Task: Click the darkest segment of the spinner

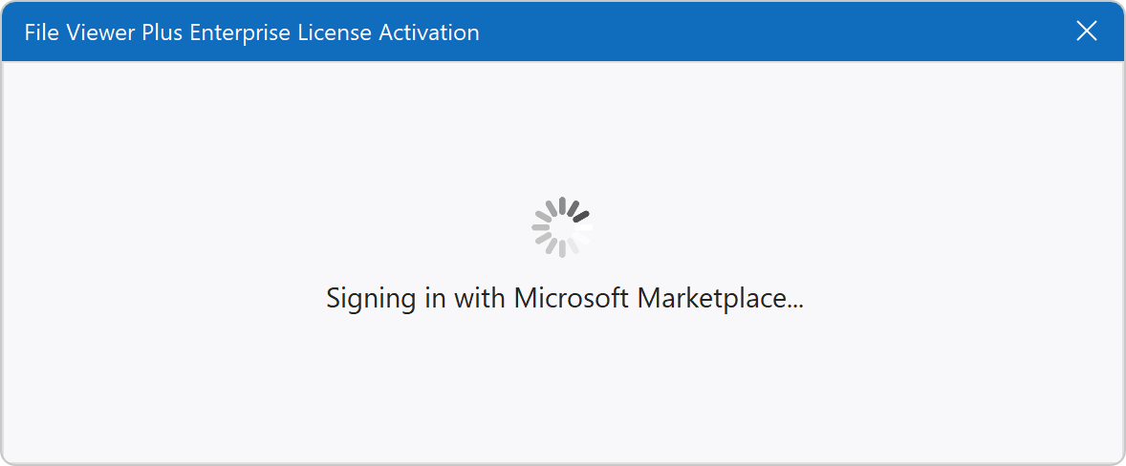Action: coord(580,216)
